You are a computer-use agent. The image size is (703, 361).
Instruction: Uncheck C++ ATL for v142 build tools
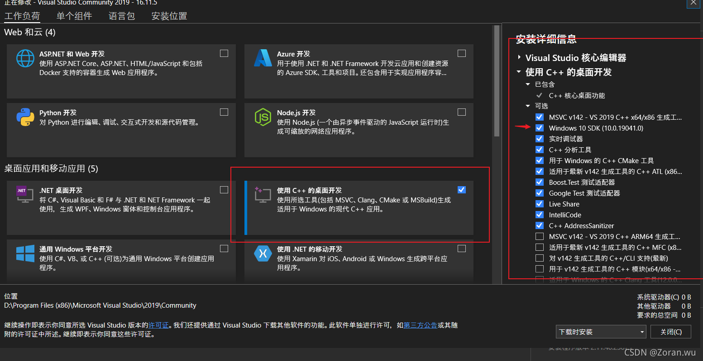(x=540, y=171)
